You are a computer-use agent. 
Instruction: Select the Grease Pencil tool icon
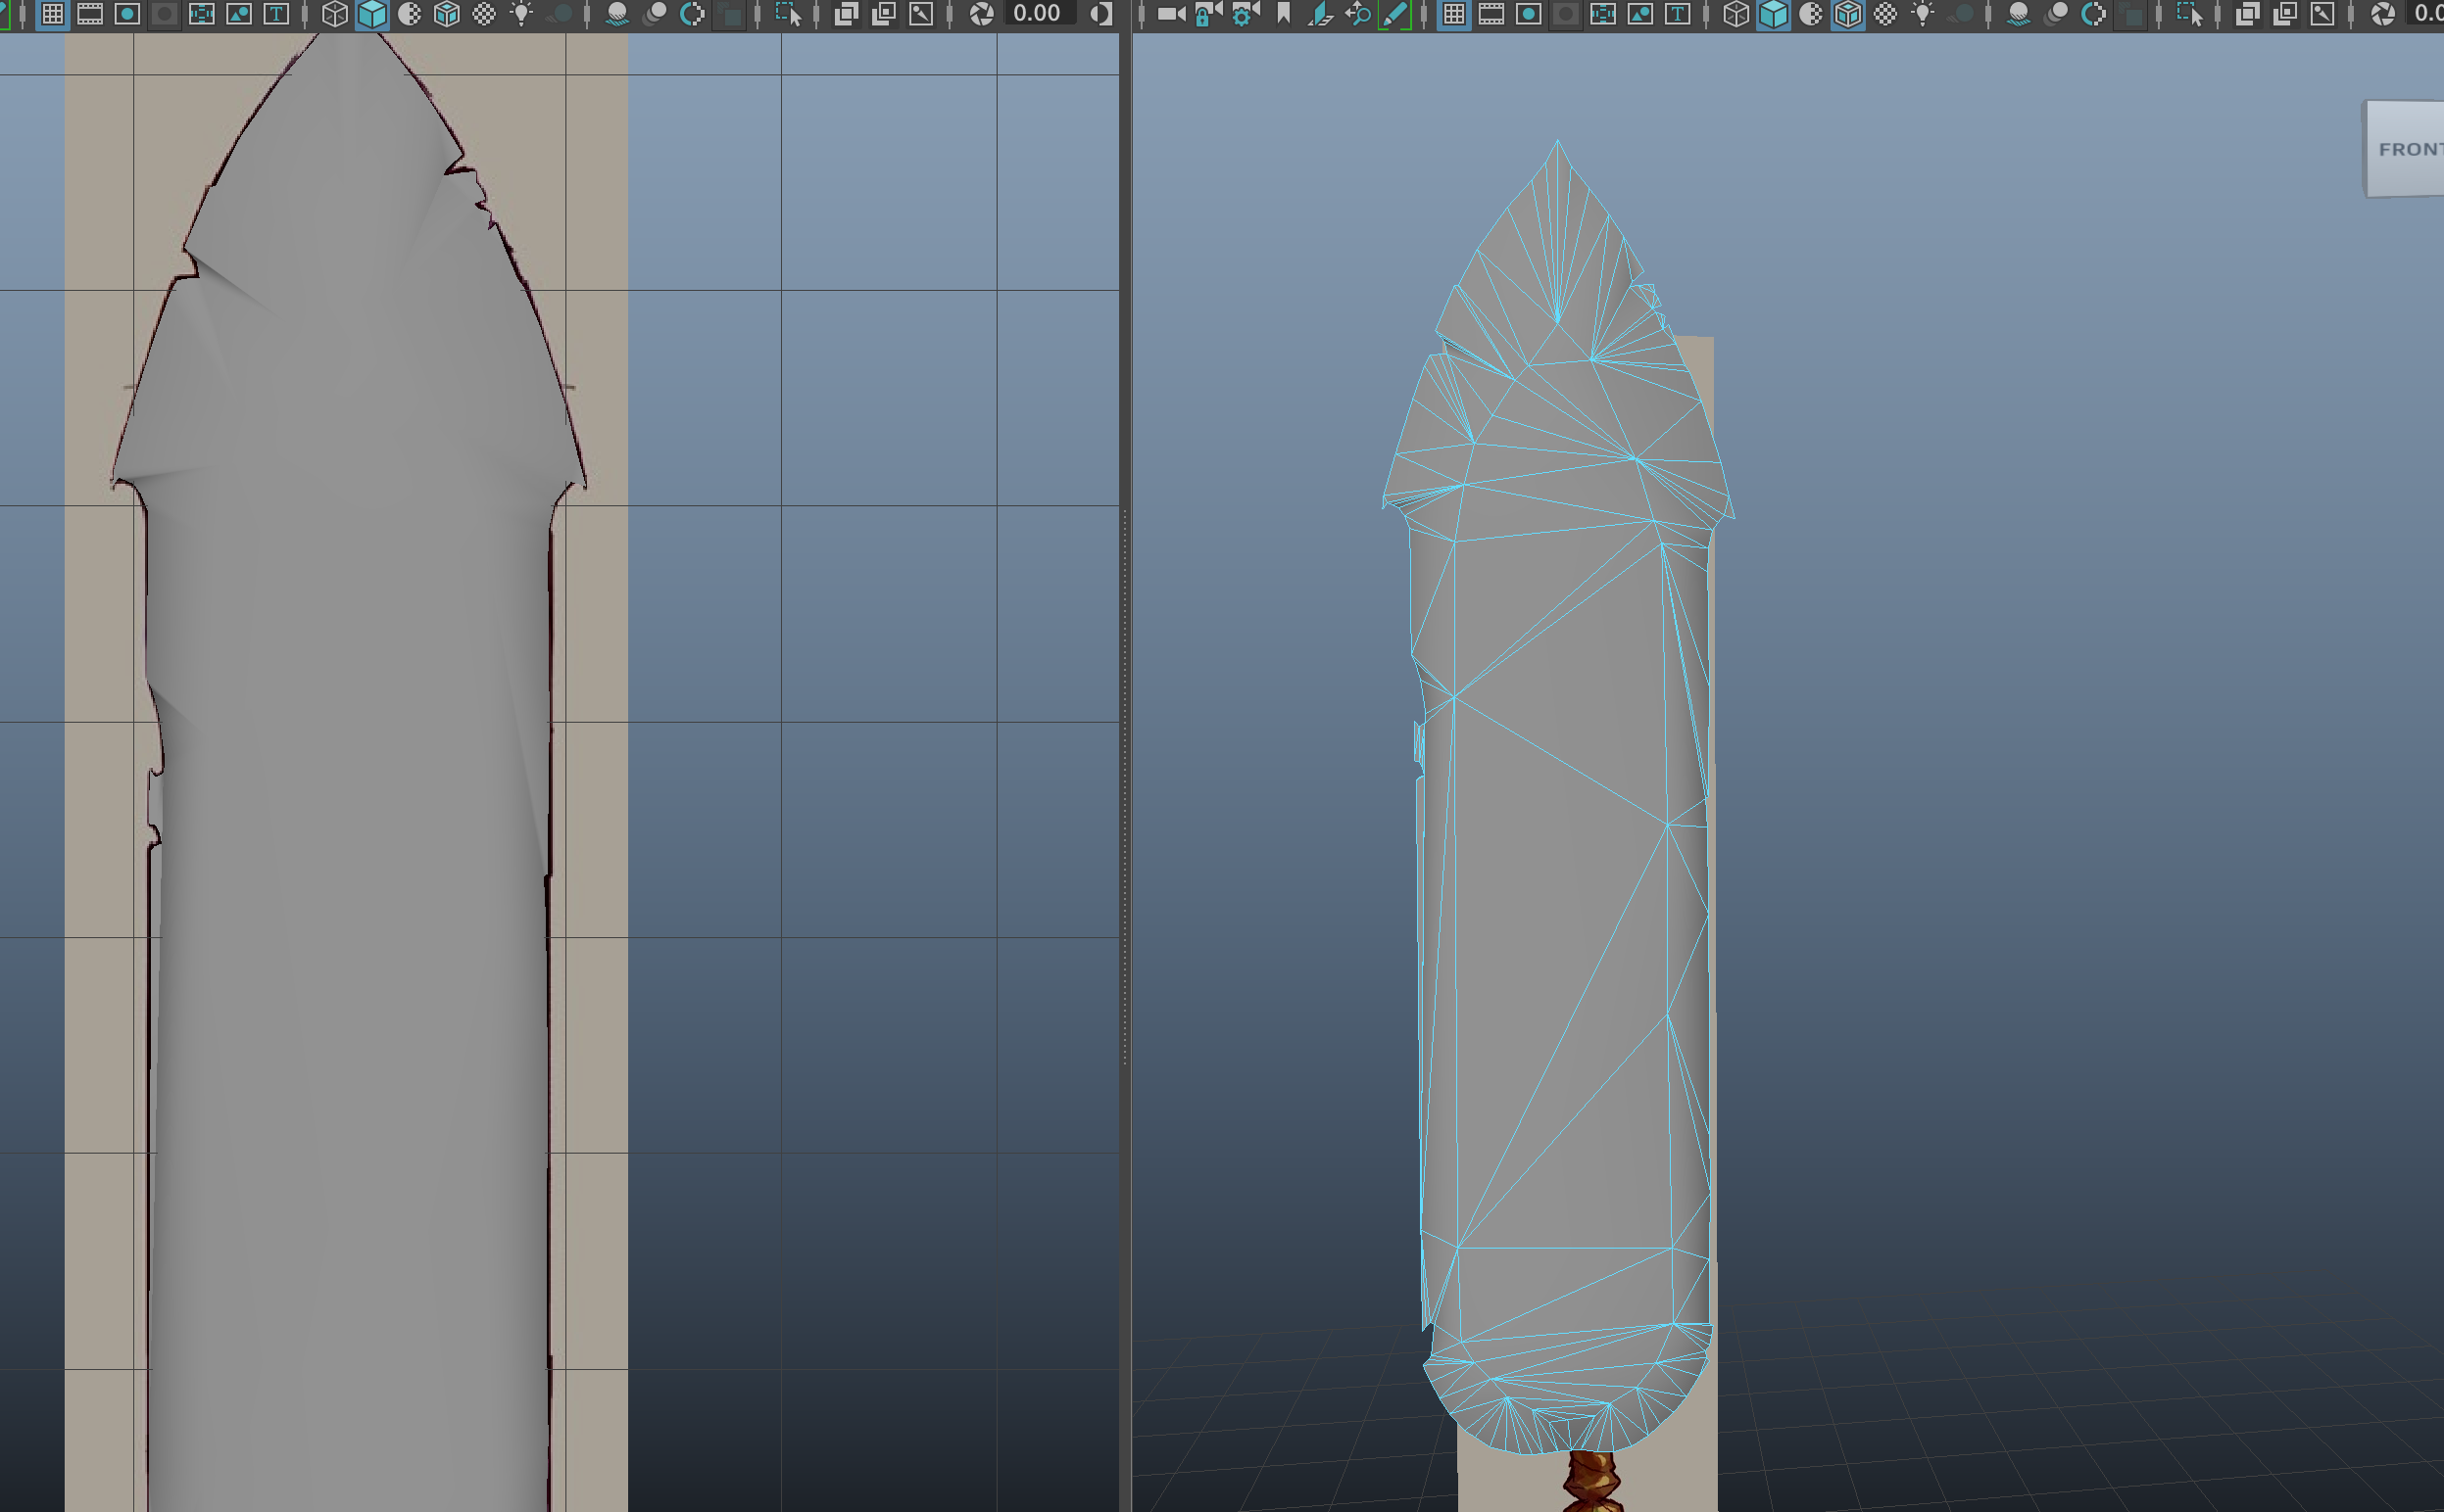tap(1394, 14)
